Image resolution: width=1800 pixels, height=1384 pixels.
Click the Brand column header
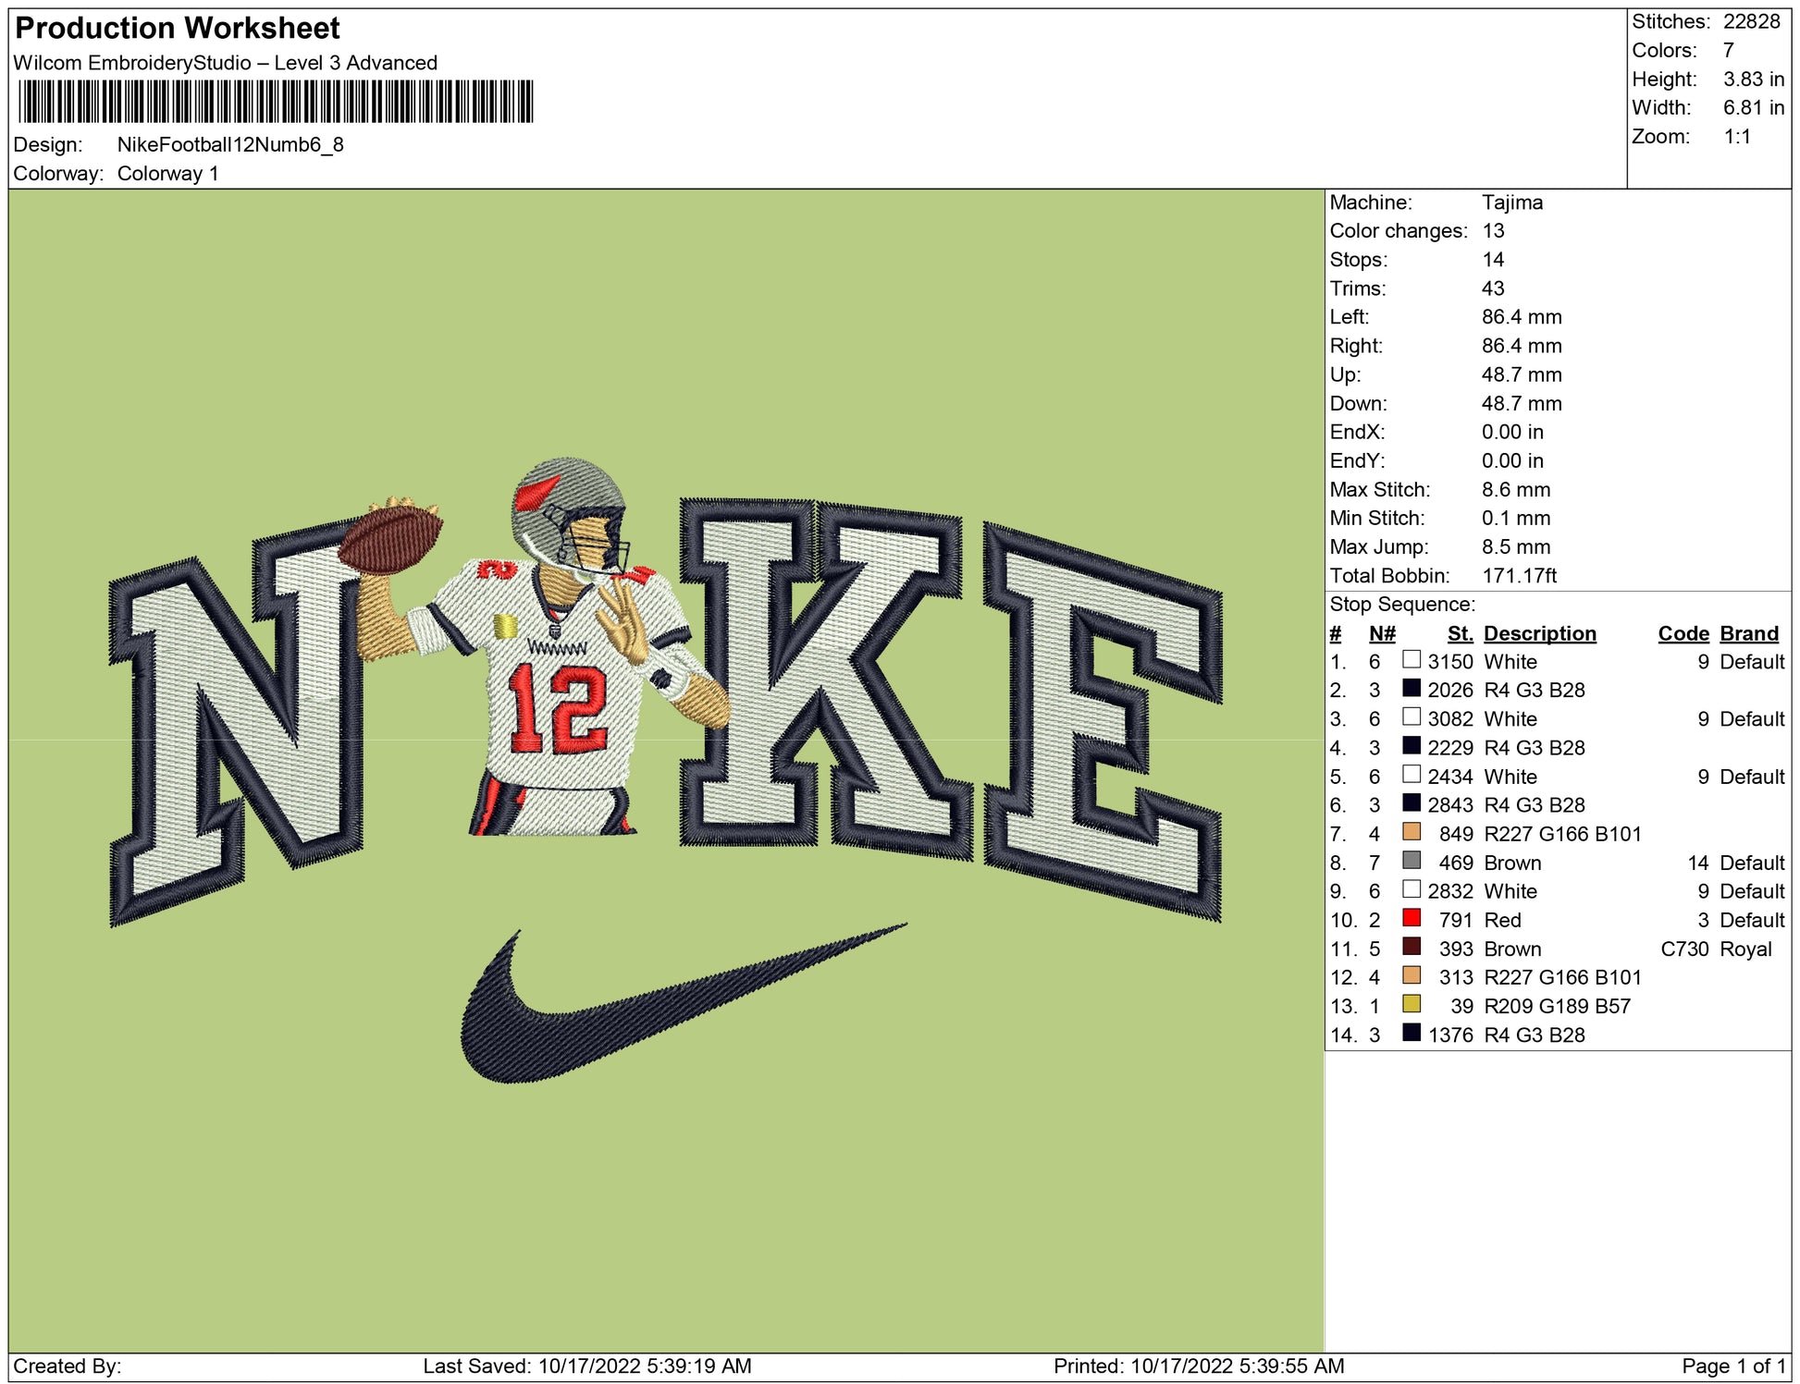1748,633
